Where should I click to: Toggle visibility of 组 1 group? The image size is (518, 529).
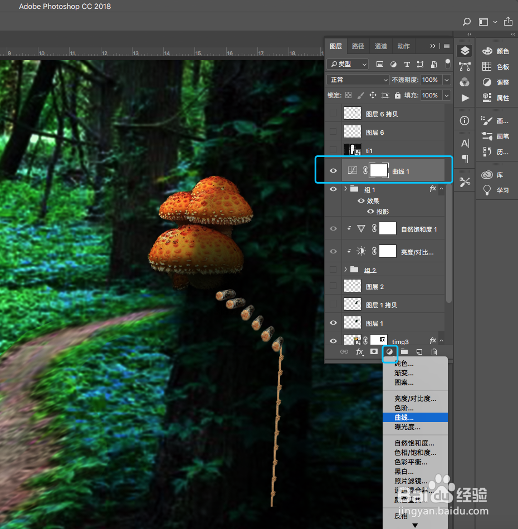tap(333, 189)
